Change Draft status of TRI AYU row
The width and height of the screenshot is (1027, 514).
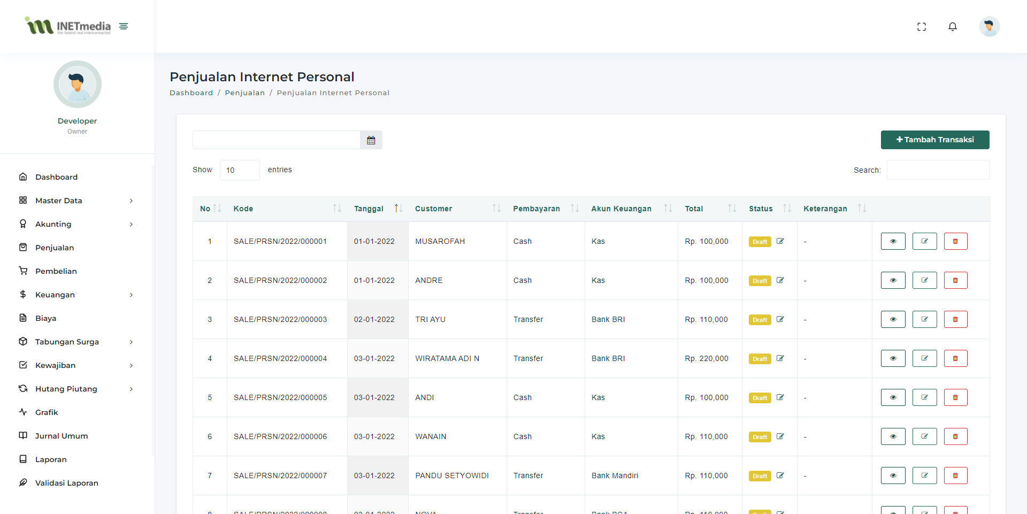(x=780, y=319)
